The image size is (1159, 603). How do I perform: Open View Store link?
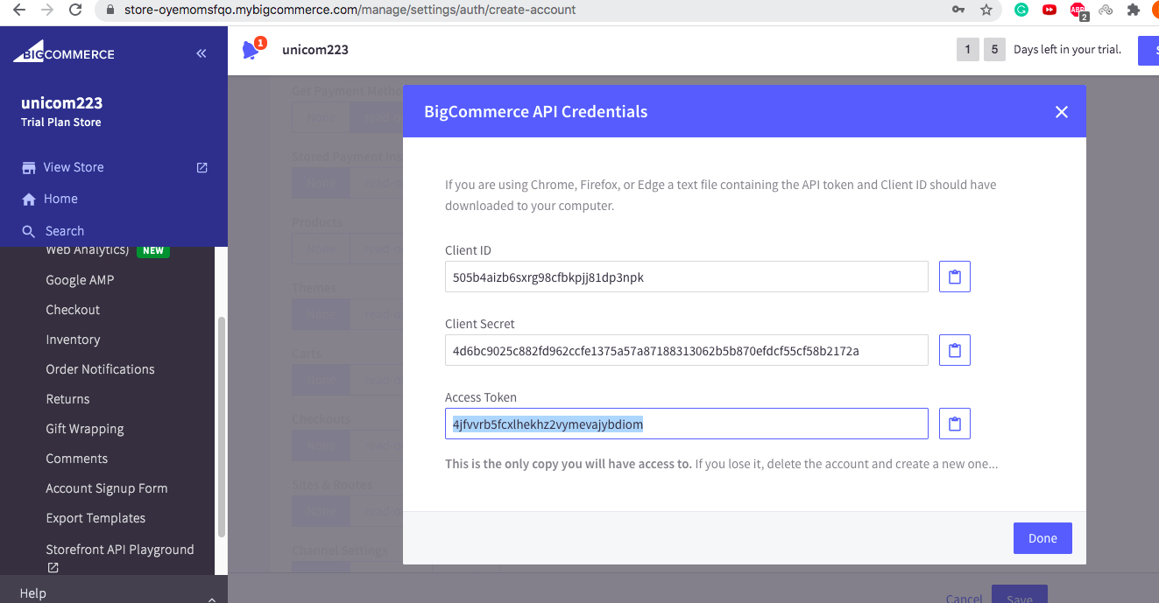point(74,167)
